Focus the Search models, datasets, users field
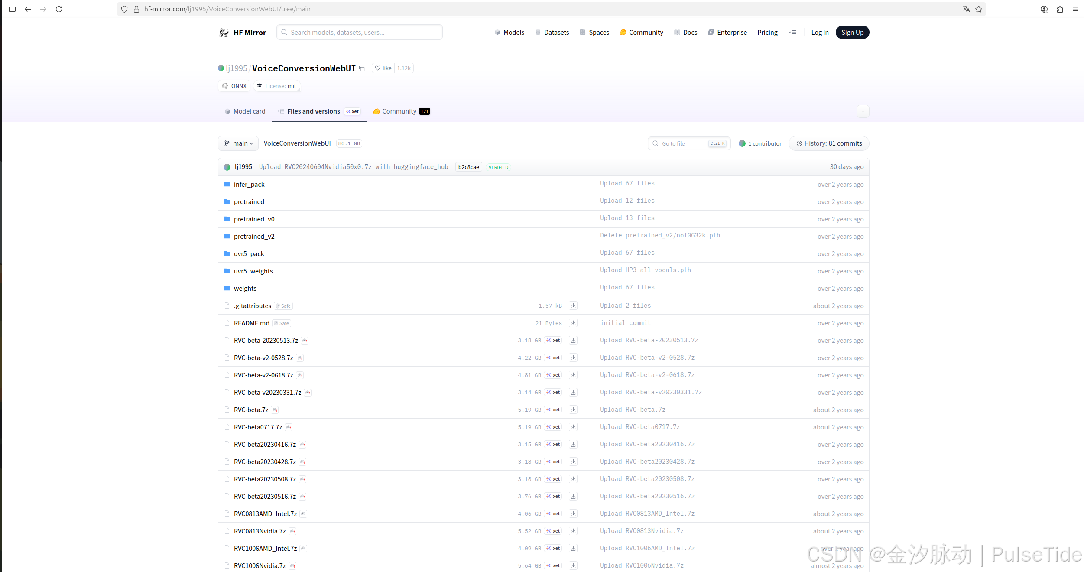 click(360, 32)
